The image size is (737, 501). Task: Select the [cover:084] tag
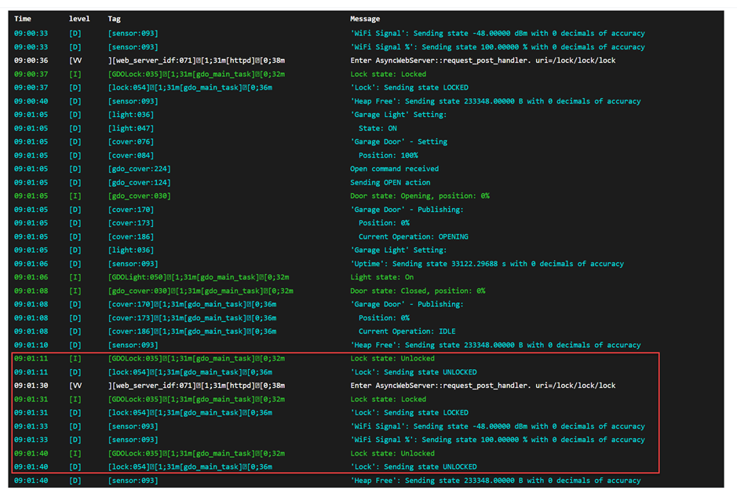(130, 155)
